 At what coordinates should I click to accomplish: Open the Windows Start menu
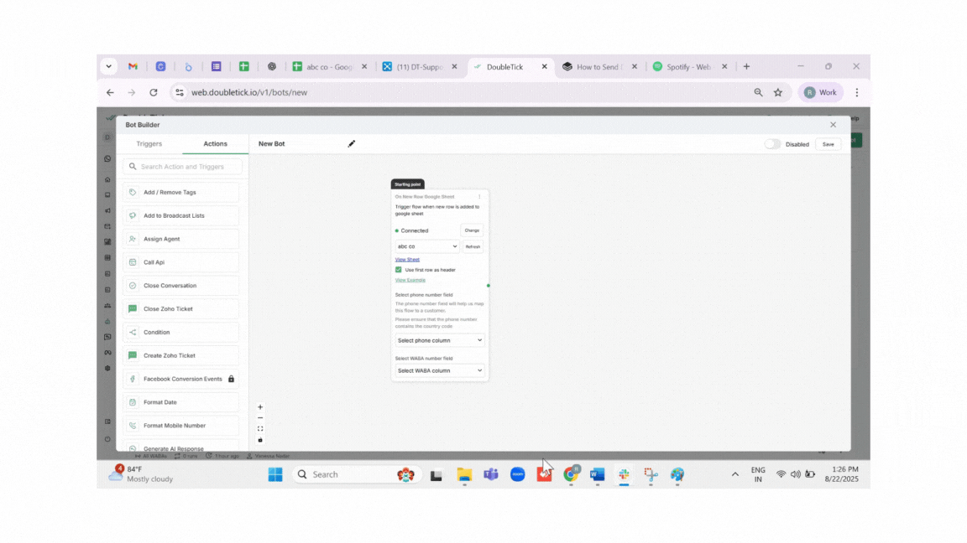pos(275,474)
